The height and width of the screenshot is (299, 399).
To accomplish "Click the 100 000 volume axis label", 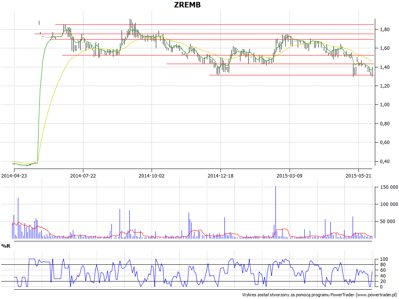I will (389, 204).
